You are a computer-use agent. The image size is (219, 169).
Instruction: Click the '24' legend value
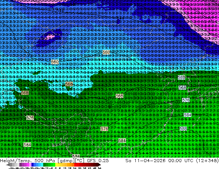tap(75, 168)
